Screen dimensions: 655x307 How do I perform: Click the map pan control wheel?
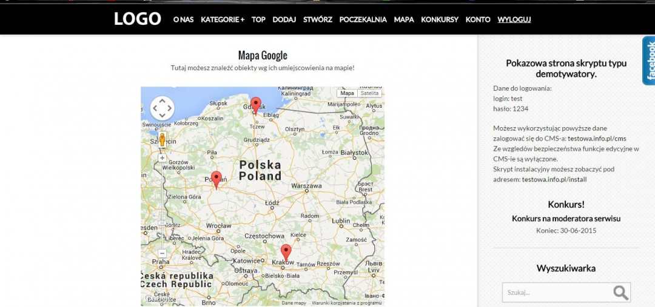pyautogui.click(x=162, y=108)
